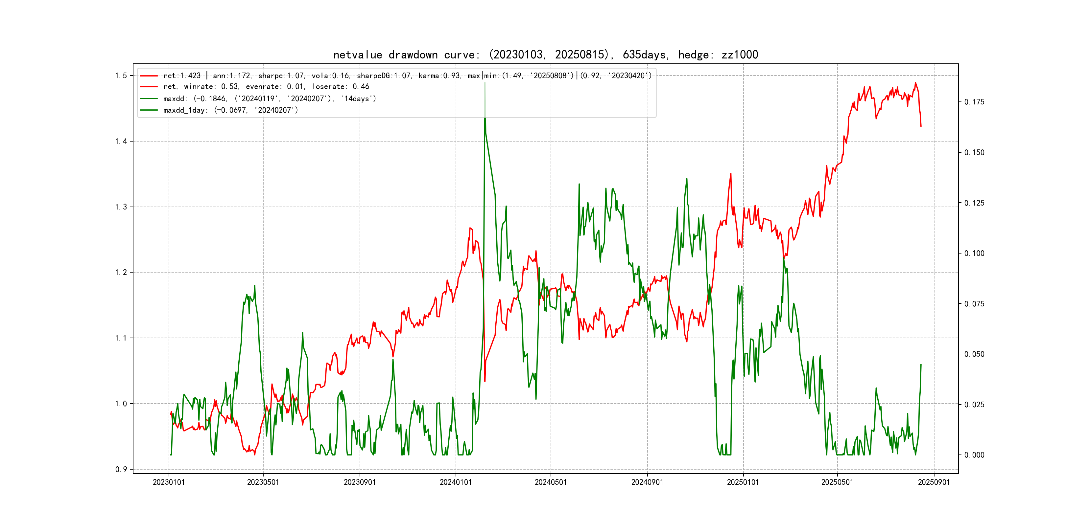Viewport: 1065px width, 532px height.
Task: Click the red swatch beside 'net, winrate'
Action: click(149, 87)
